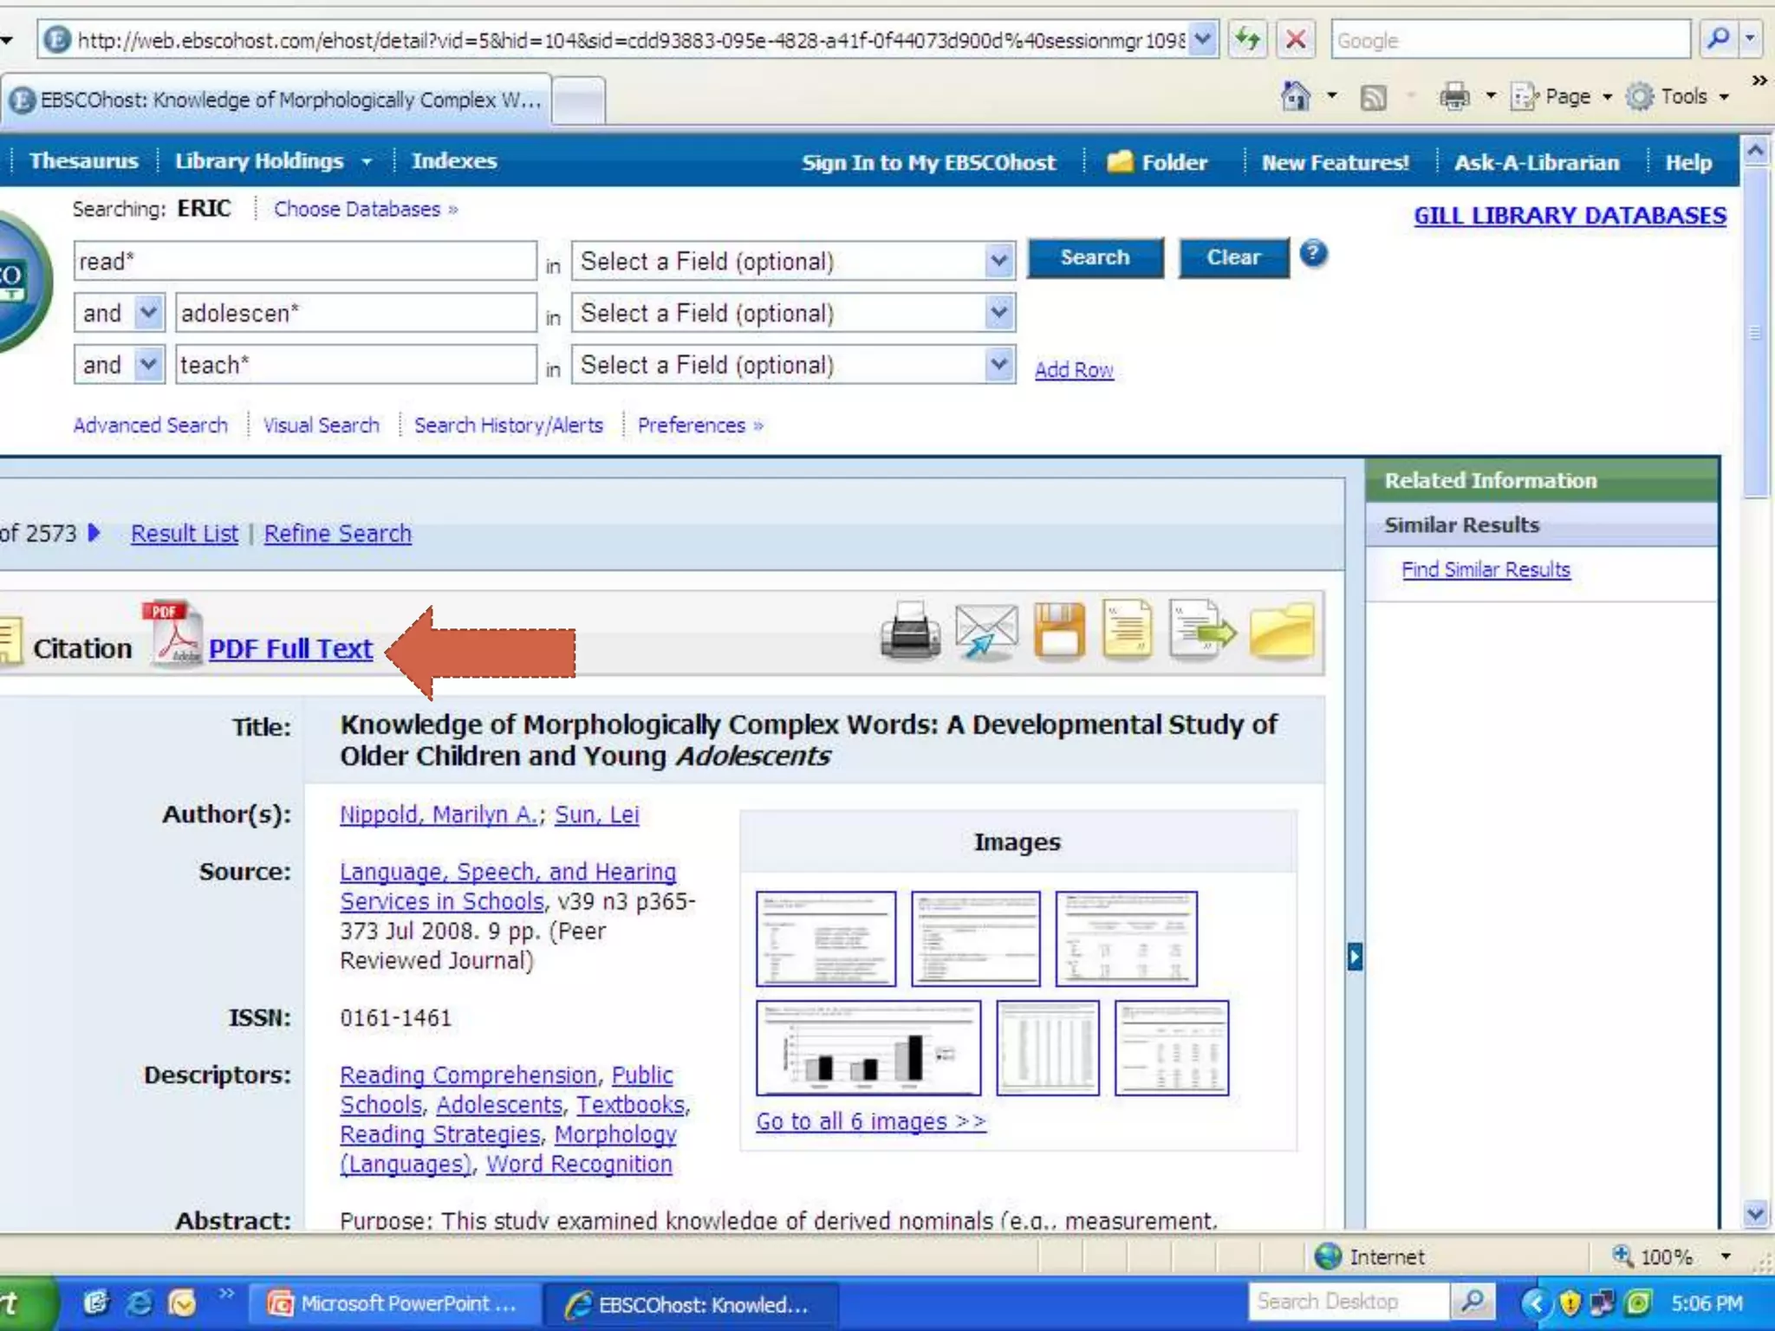
Task: Open the bar chart image thumbnail
Action: tap(868, 1048)
